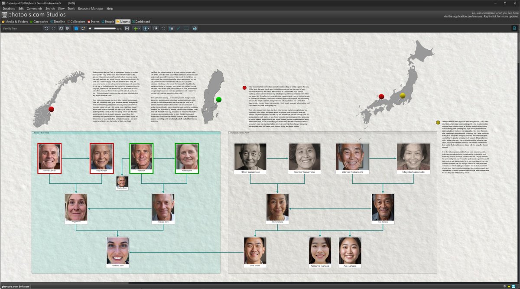Select the Miroki Tanaka portrait
Screen dimensions: 520x289
(x=277, y=208)
